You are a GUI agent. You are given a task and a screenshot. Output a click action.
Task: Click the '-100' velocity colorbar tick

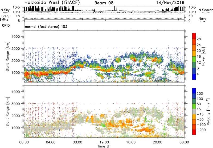pos(201,124)
